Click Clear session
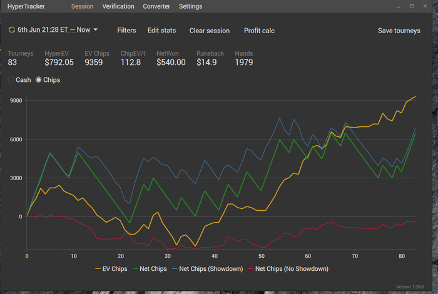The width and height of the screenshot is (438, 294). coord(210,31)
